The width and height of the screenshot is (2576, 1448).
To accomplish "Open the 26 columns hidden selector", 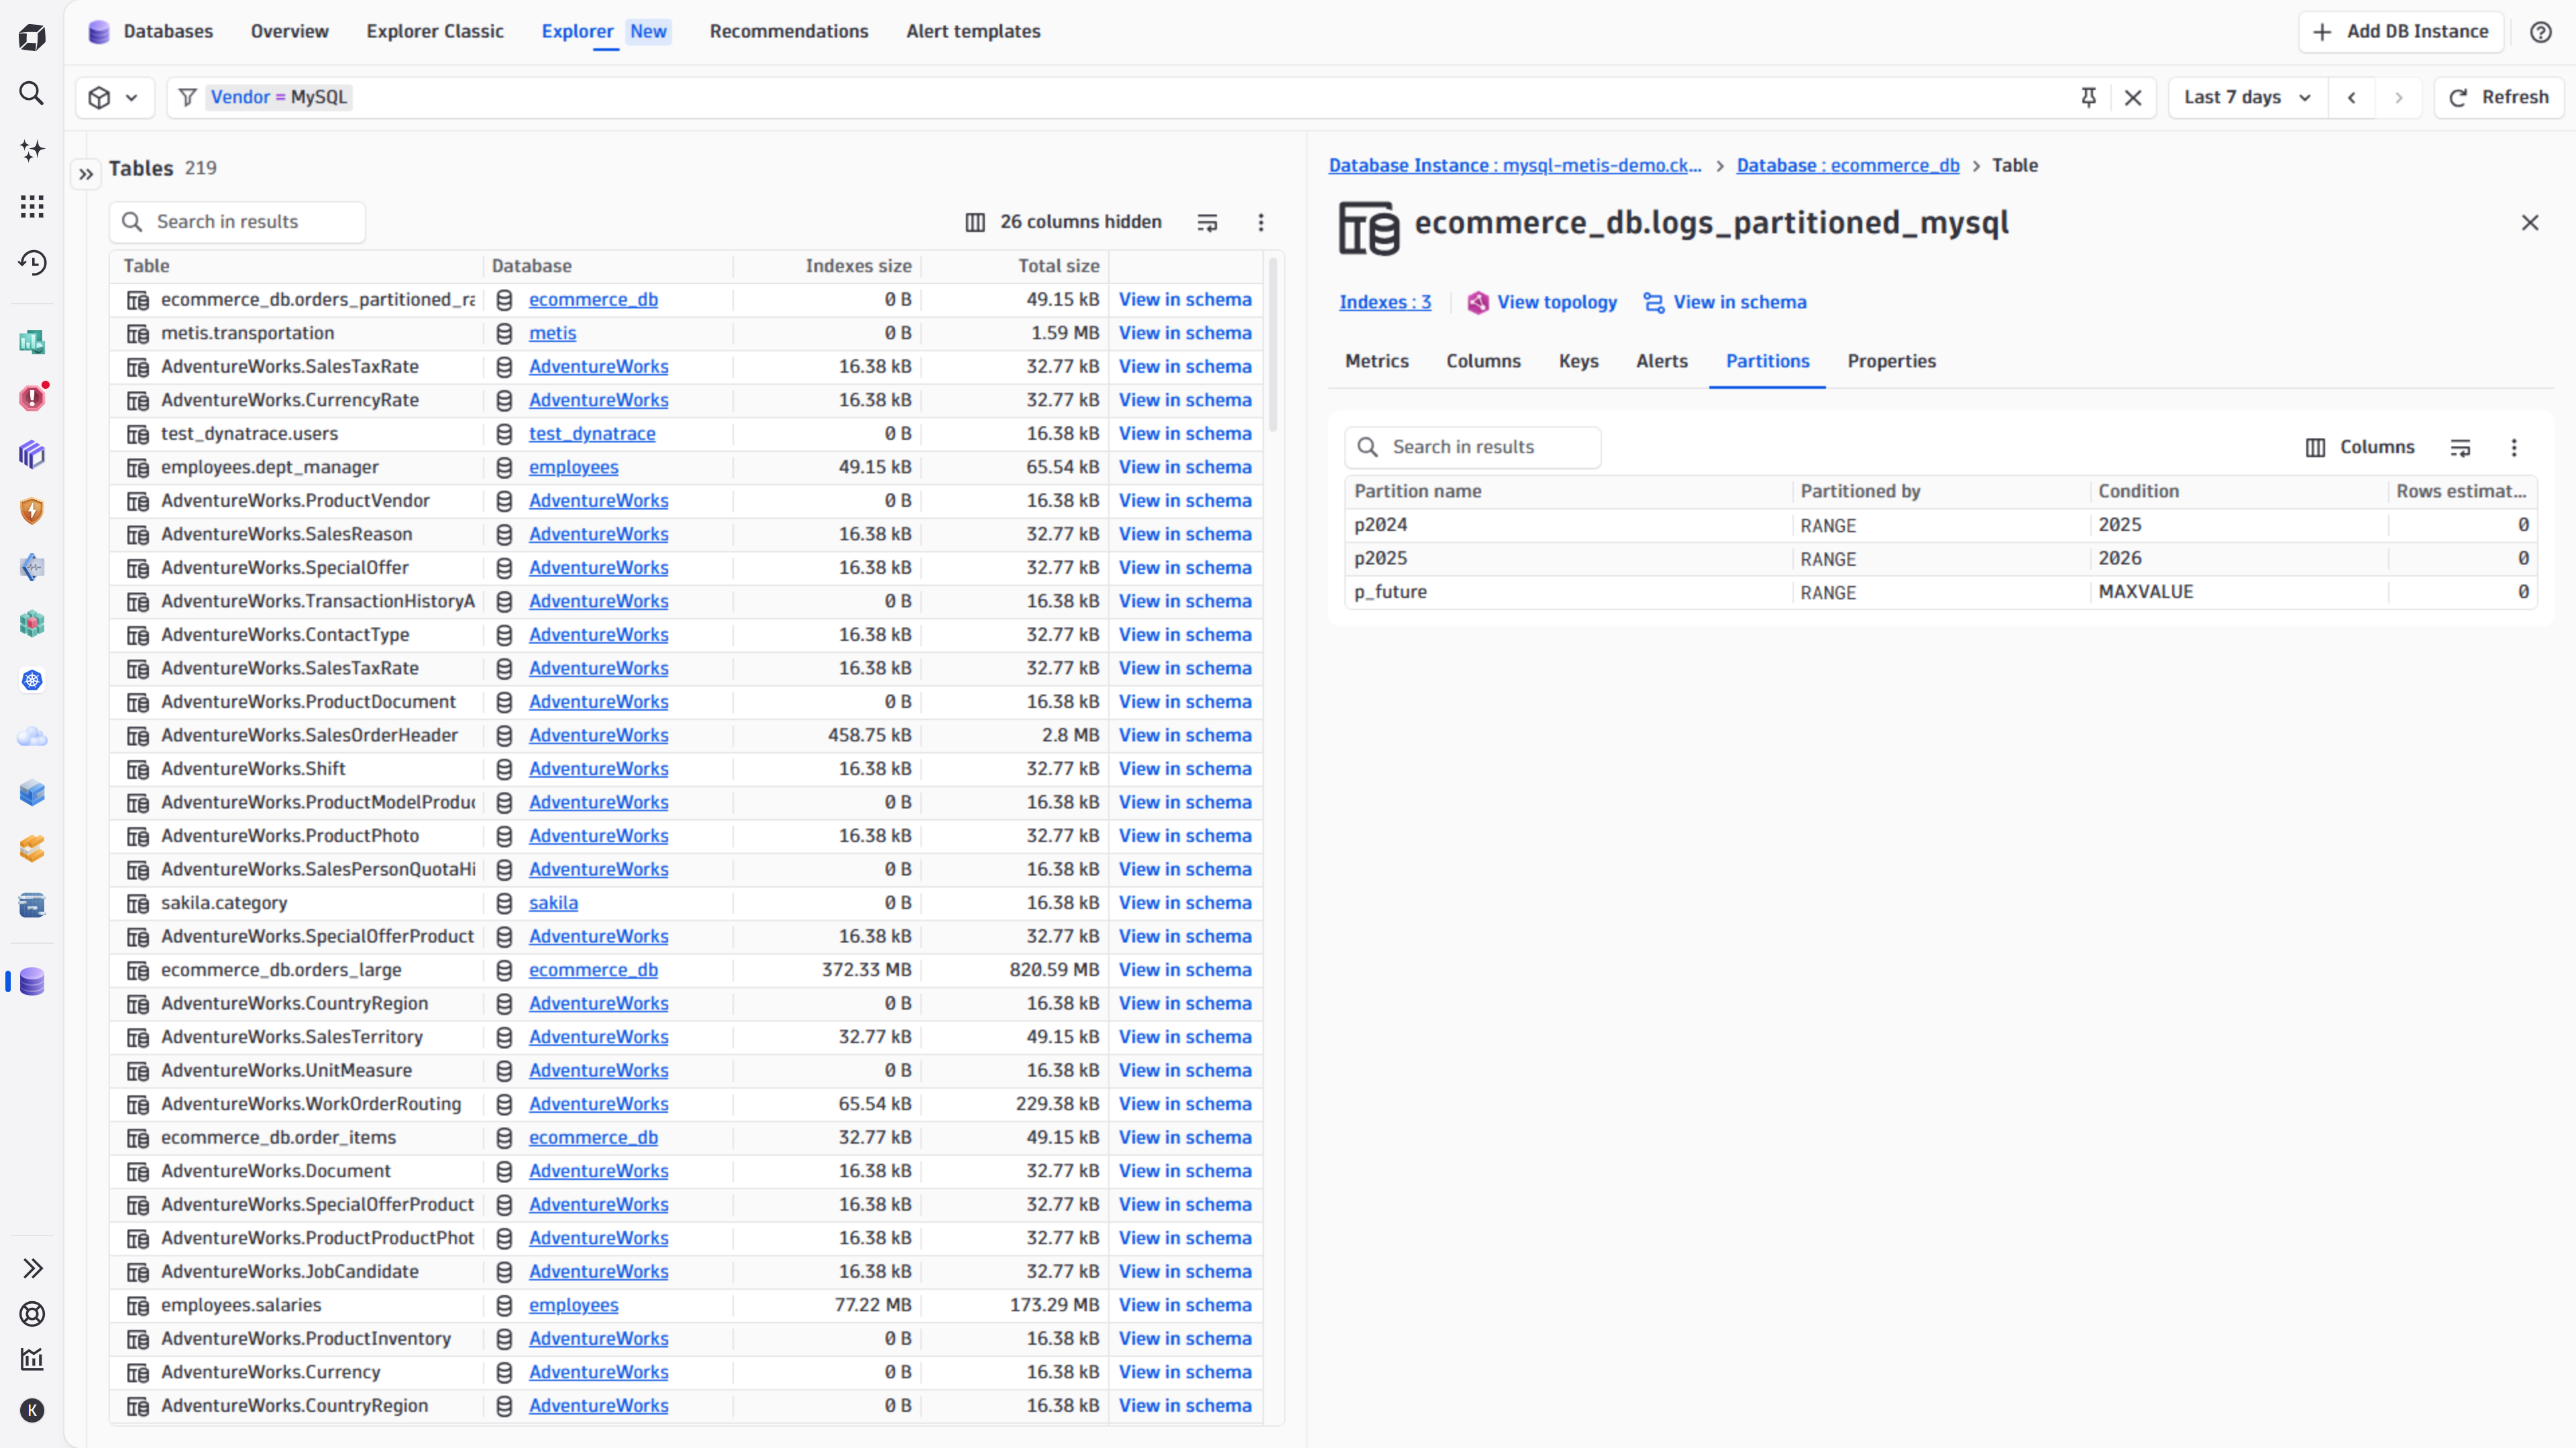I will [1064, 222].
